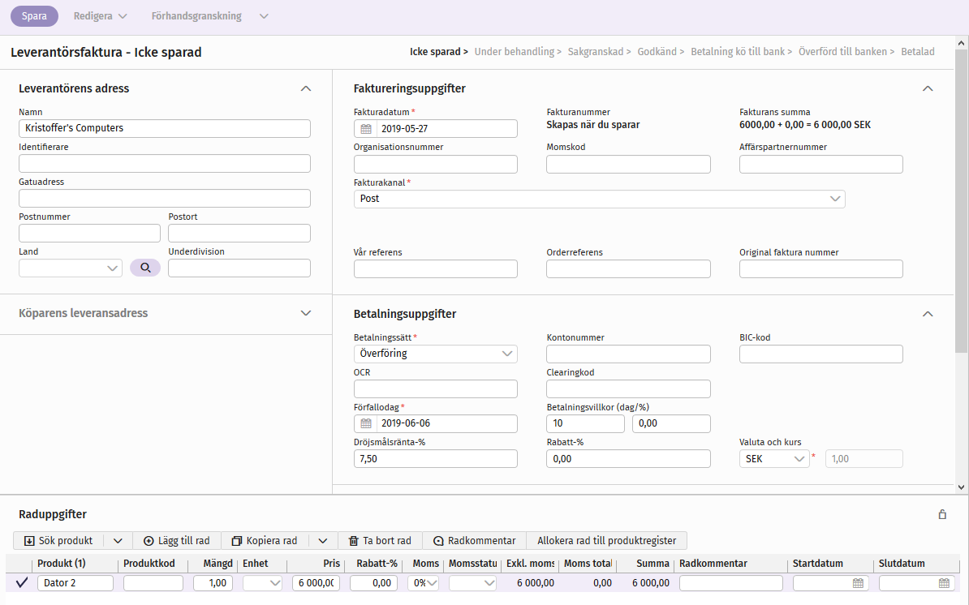Click the BIC-kod input field
The width and height of the screenshot is (969, 605).
821,354
